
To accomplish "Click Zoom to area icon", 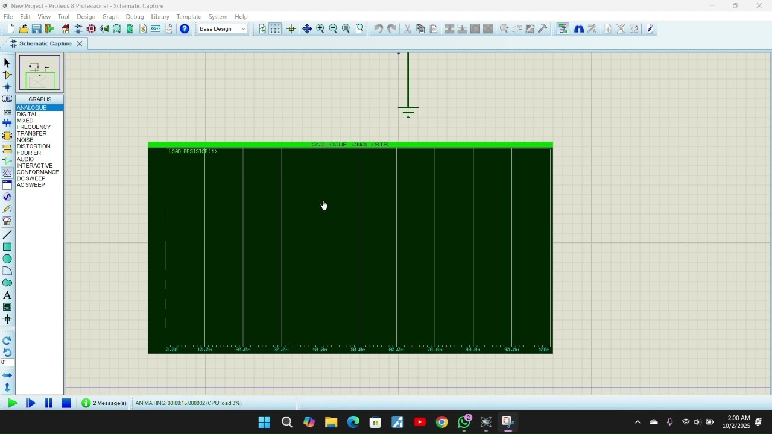I will pos(359,29).
